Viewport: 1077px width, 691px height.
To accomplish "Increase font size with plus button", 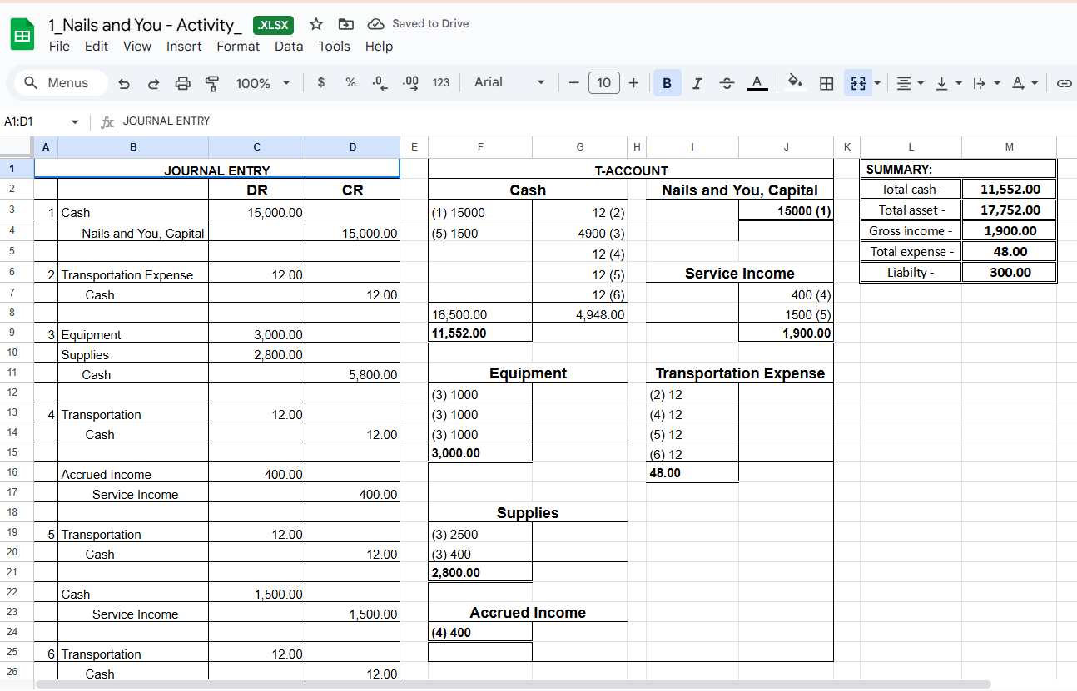I will point(633,82).
